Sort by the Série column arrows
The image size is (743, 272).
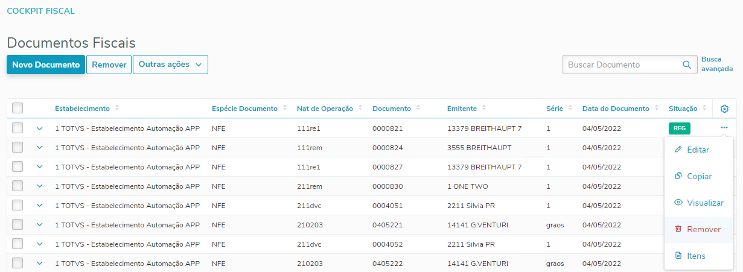click(x=570, y=109)
